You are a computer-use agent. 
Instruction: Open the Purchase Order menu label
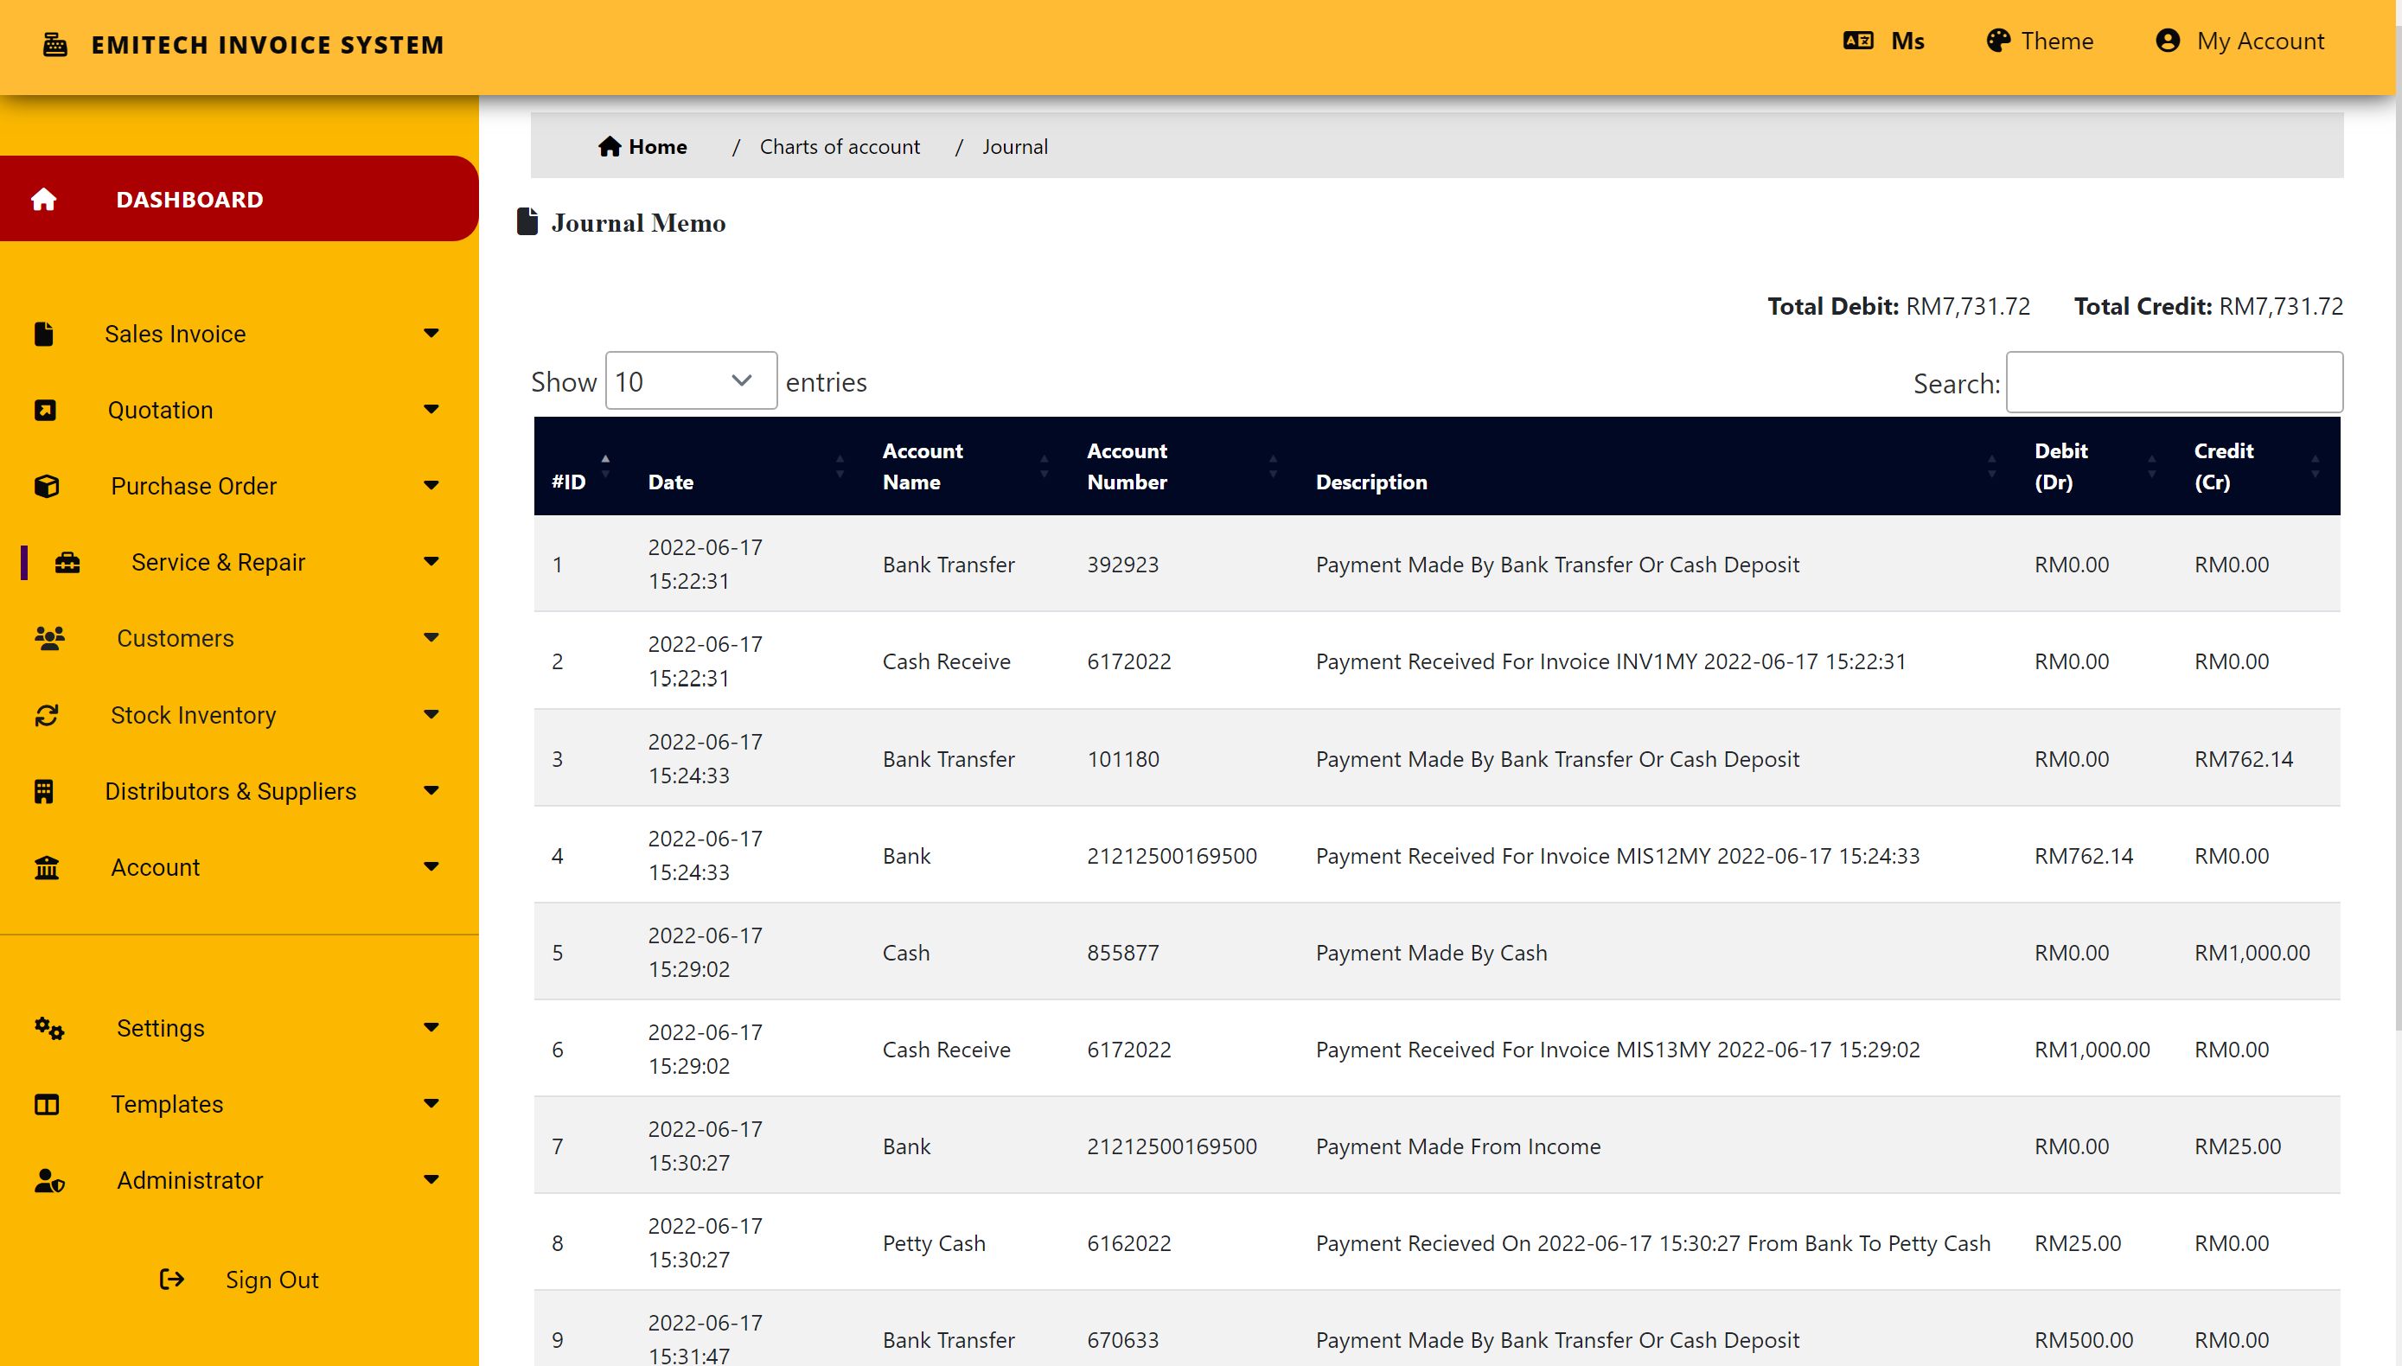pos(195,486)
